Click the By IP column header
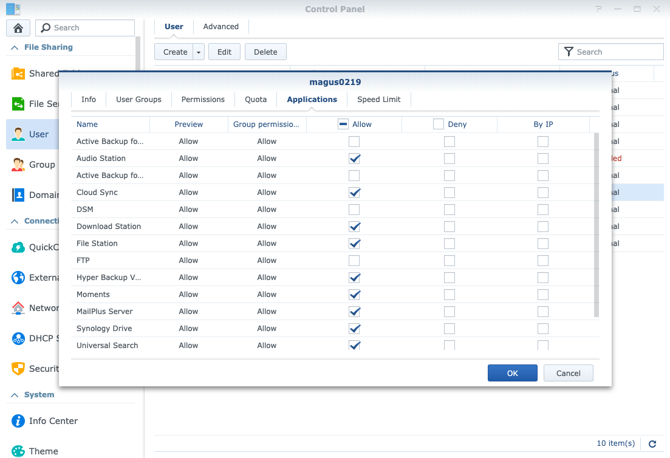This screenshot has width=670, height=458. coord(543,125)
